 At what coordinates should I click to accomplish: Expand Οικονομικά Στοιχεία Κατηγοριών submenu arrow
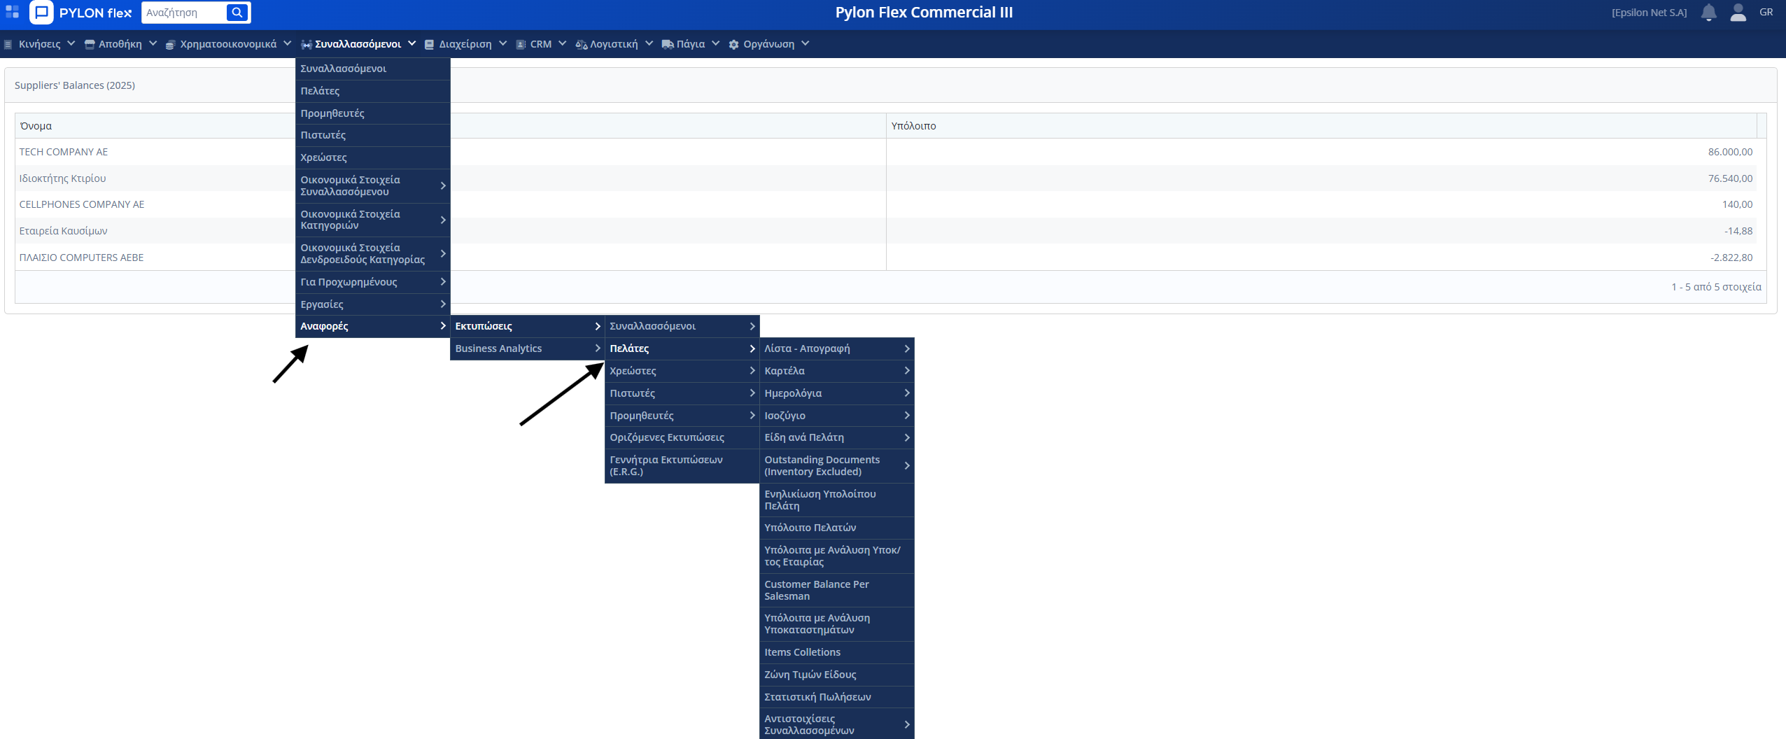(x=443, y=220)
